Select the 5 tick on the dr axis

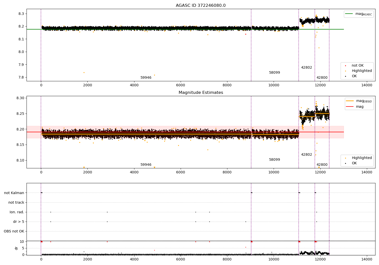click(x=23, y=248)
